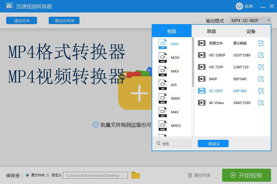The height and width of the screenshot is (184, 277).
Task: Click the MPEG format file icon
Action: (x=162, y=126)
